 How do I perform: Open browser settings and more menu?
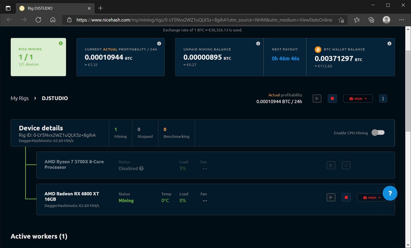[401, 20]
